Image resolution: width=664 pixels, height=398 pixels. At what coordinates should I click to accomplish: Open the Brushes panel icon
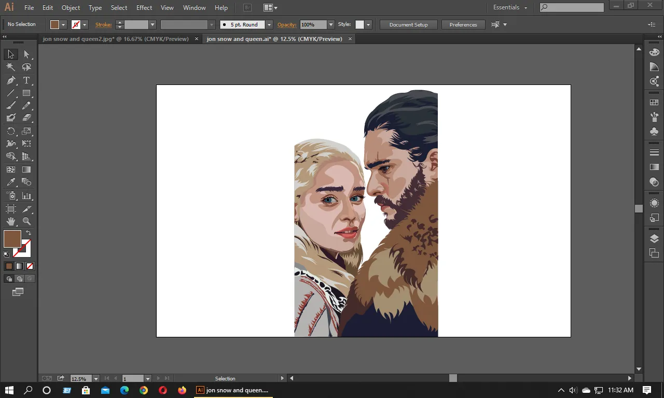(x=654, y=117)
